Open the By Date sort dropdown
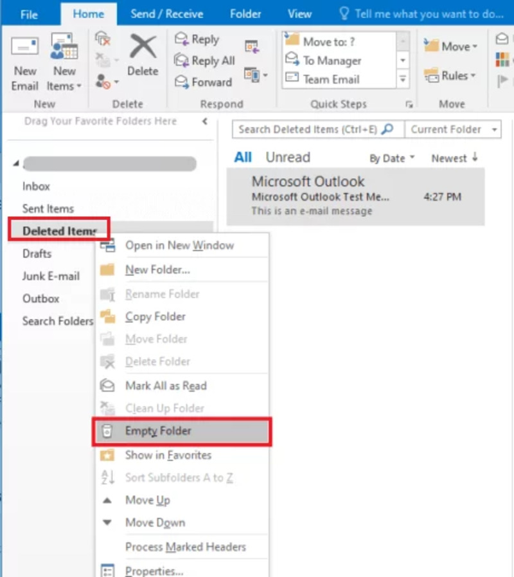Screen dimensions: 514x577 coord(392,158)
